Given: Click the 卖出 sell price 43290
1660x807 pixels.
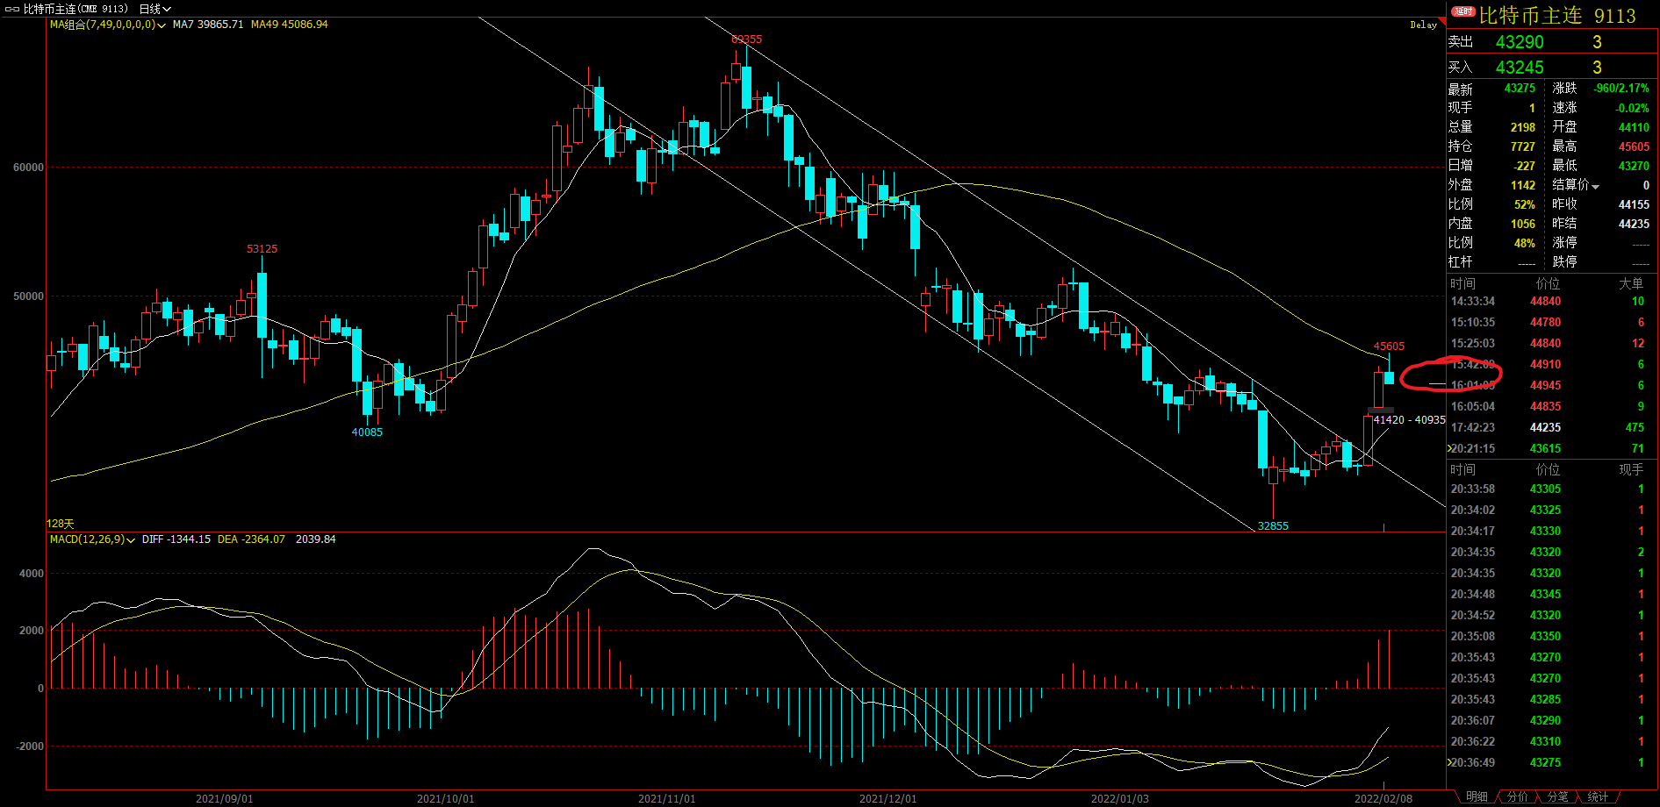Looking at the screenshot, I should pos(1519,42).
